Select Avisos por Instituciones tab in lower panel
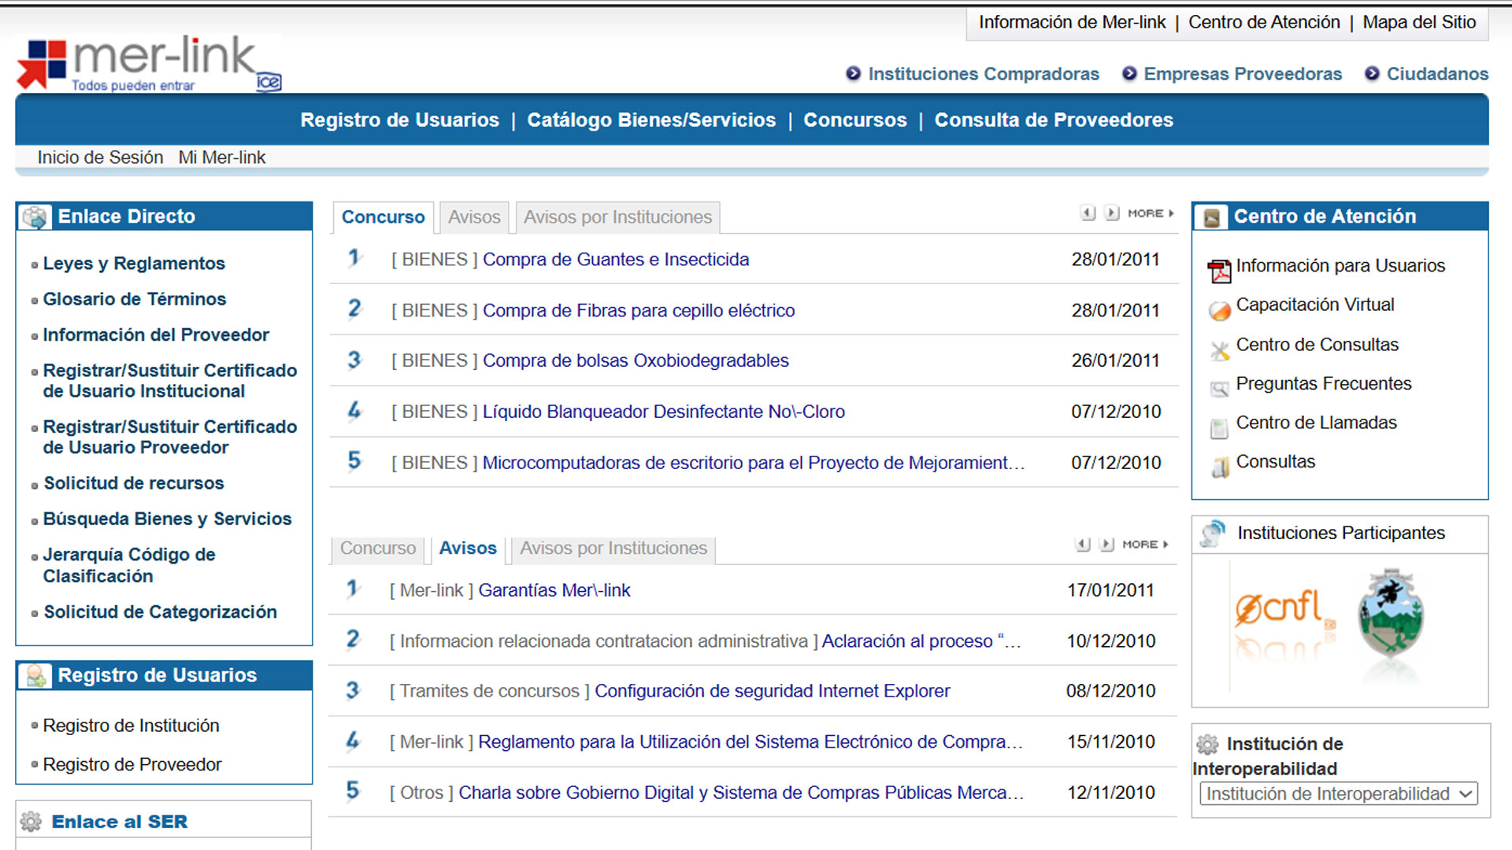The height and width of the screenshot is (850, 1512). 613,549
